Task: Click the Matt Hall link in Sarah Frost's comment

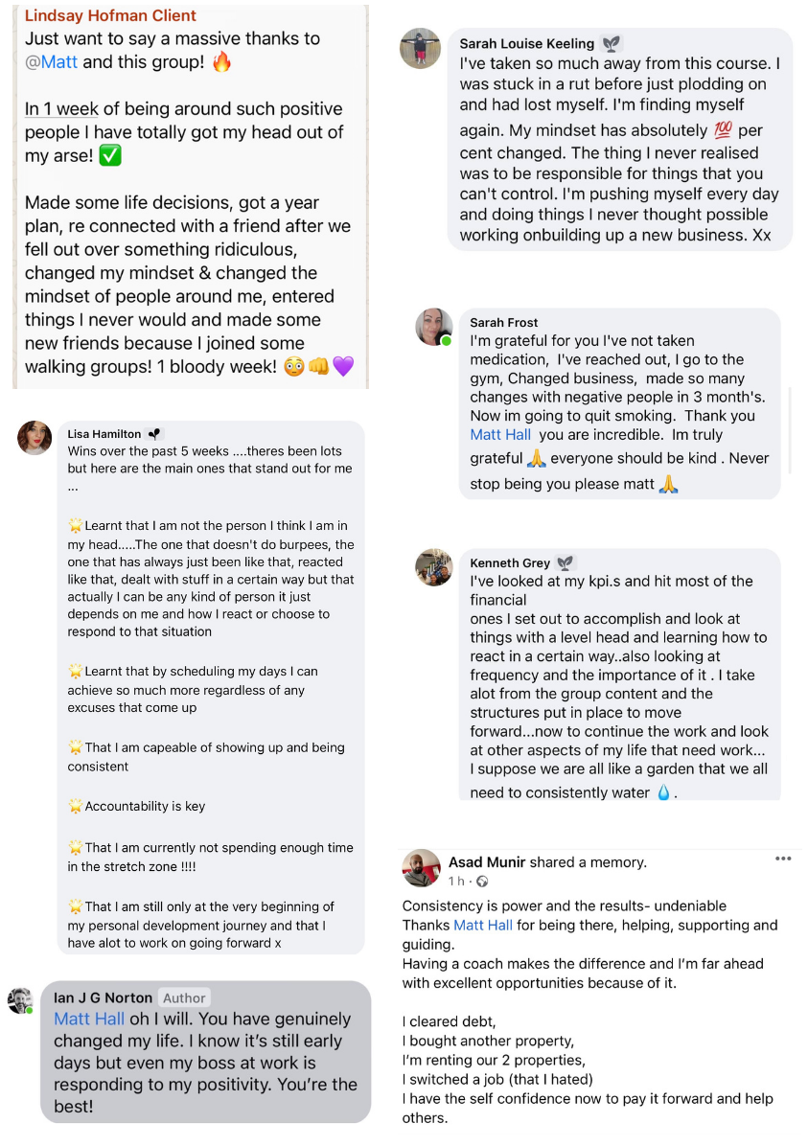Action: click(x=500, y=435)
